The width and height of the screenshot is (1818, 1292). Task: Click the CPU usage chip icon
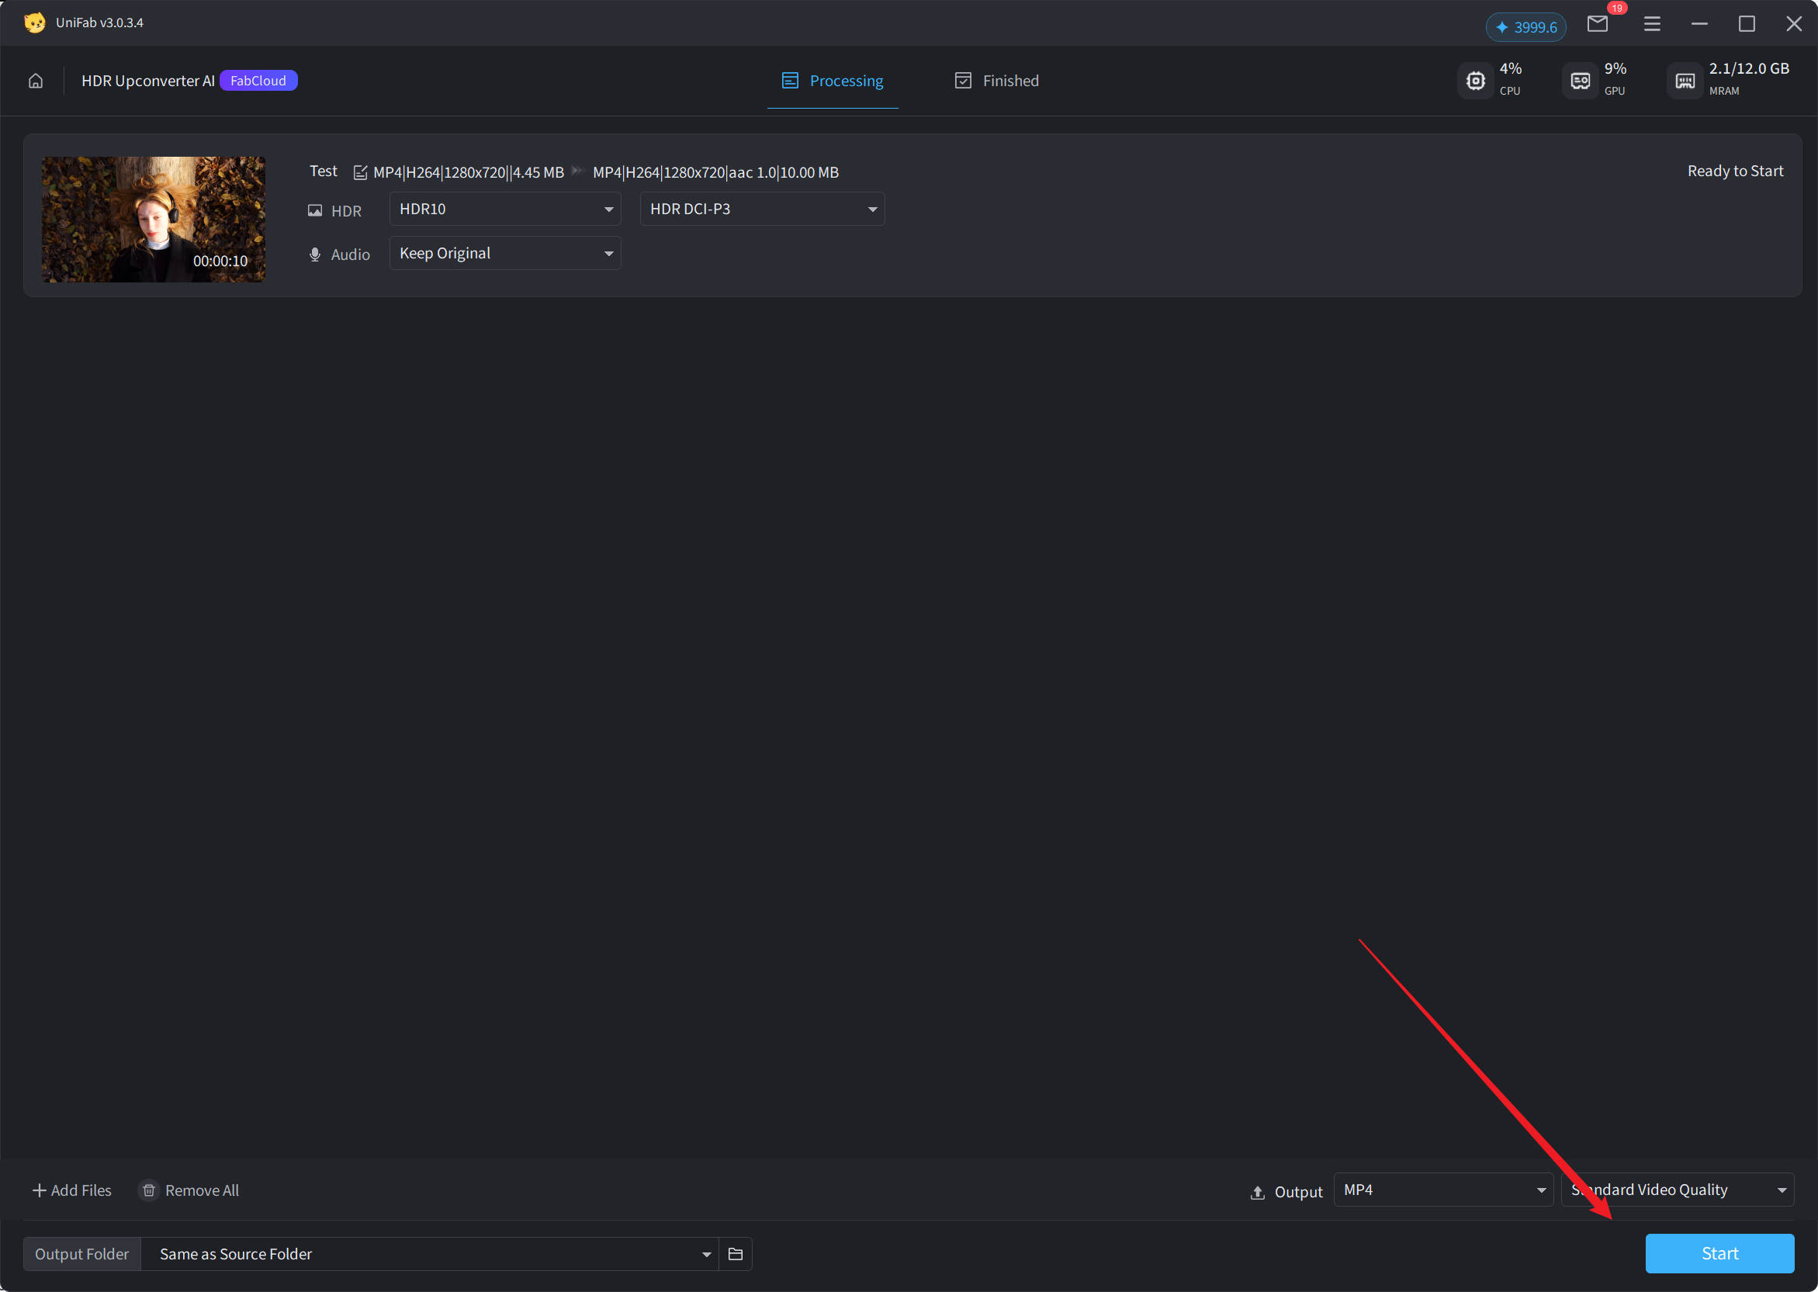click(x=1475, y=81)
